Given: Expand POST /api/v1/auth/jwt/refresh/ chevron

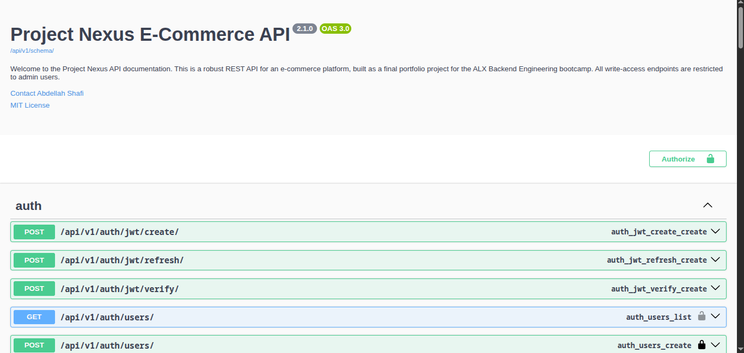Looking at the screenshot, I should (716, 259).
